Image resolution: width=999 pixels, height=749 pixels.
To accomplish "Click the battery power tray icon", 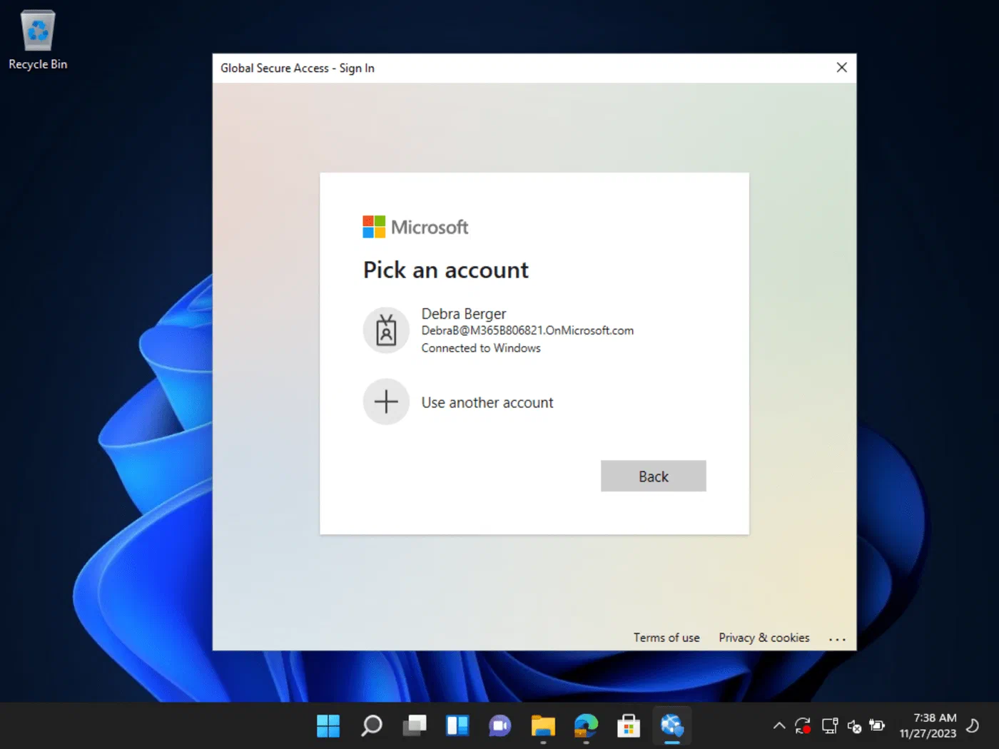I will tap(877, 726).
